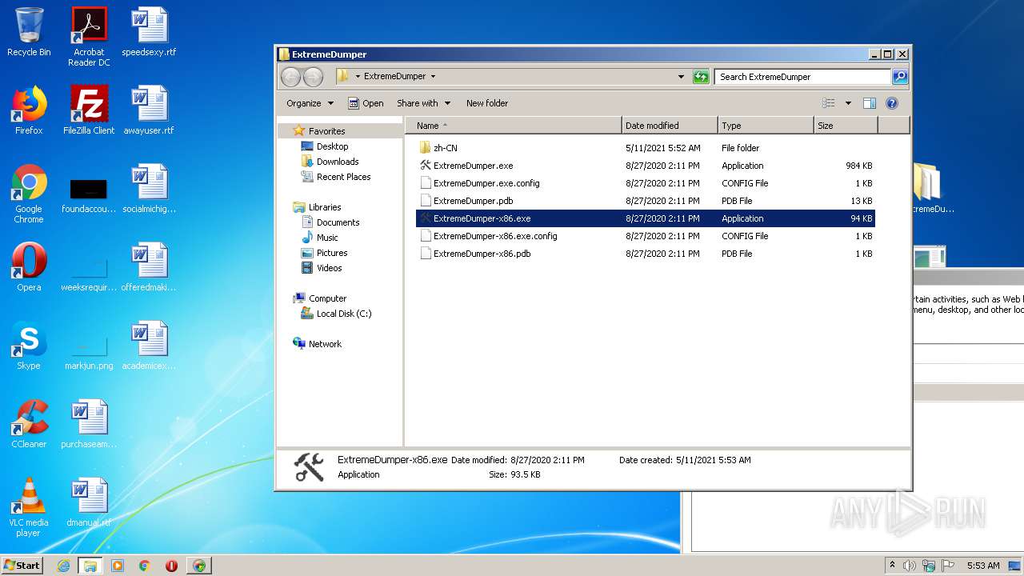Select Desktop in the navigation pane
The width and height of the screenshot is (1024, 576).
(324, 146)
